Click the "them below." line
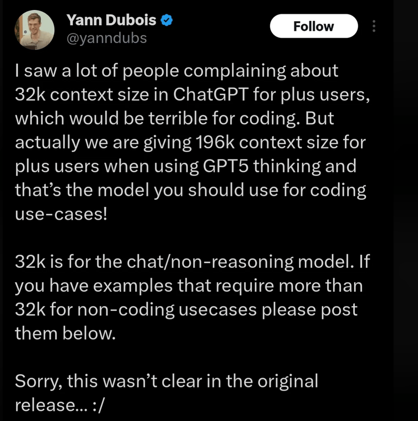 [65, 333]
